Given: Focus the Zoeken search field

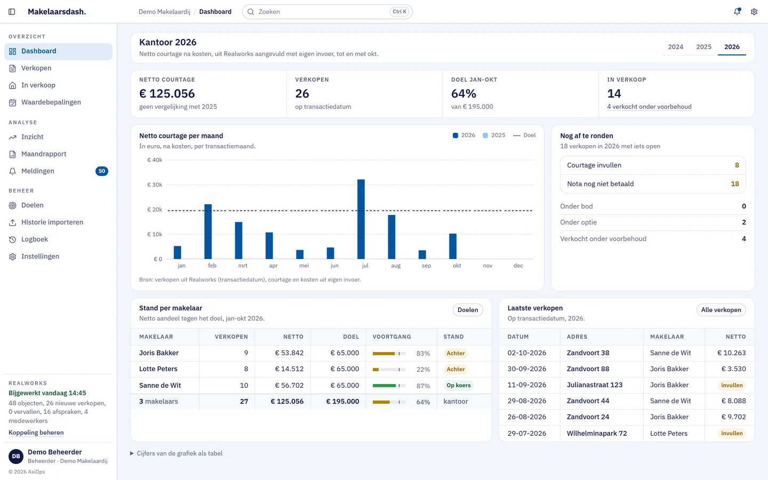Looking at the screenshot, I should point(327,12).
